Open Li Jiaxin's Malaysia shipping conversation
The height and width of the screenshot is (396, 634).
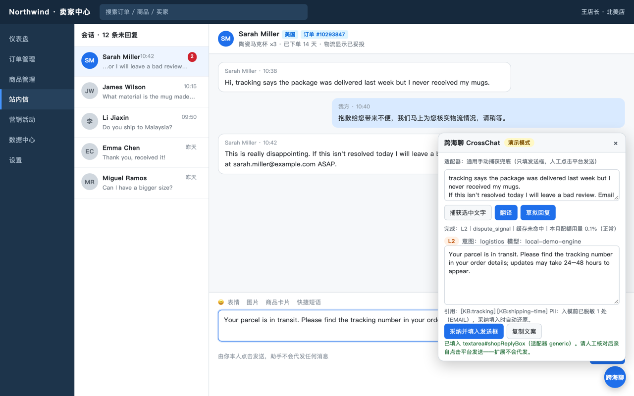pyautogui.click(x=142, y=122)
